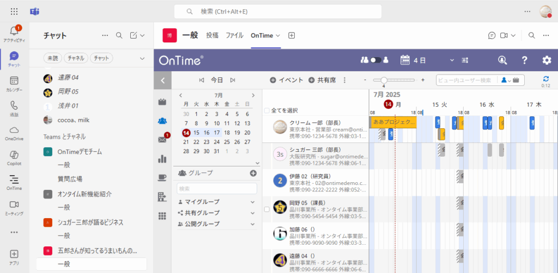The width and height of the screenshot is (558, 273).
Task: Open OnTime user search magnifier icon
Action: [x=502, y=60]
